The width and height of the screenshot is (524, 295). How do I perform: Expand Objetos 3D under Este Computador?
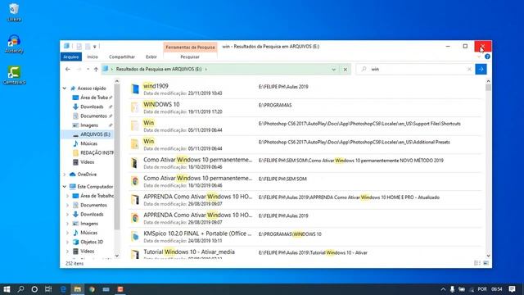pyautogui.click(x=68, y=242)
